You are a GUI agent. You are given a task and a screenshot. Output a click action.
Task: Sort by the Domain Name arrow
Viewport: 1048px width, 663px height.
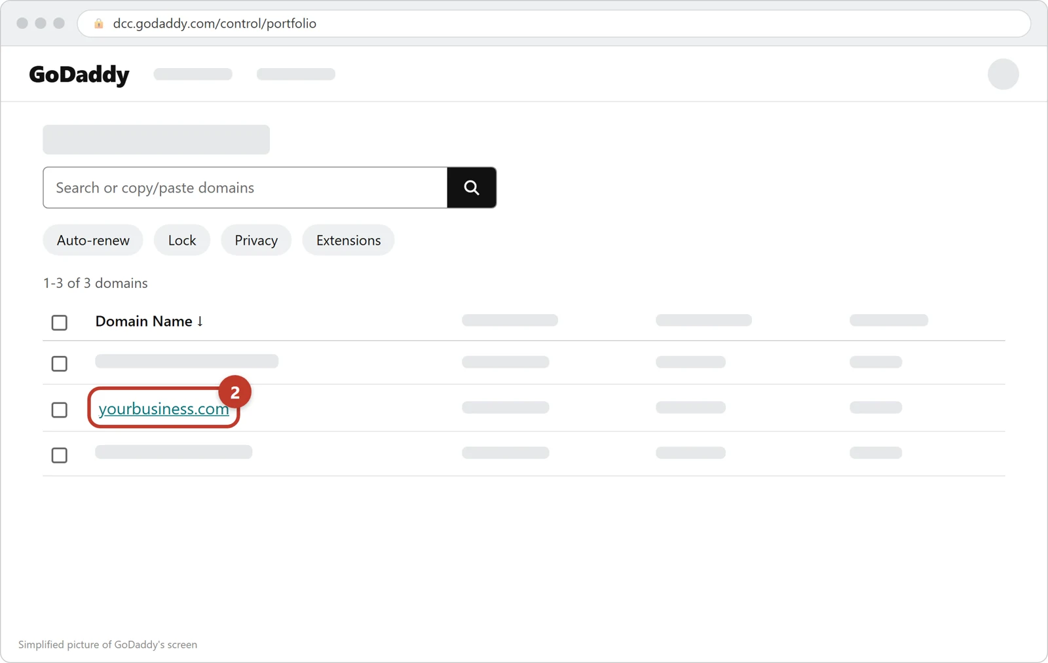click(x=200, y=321)
